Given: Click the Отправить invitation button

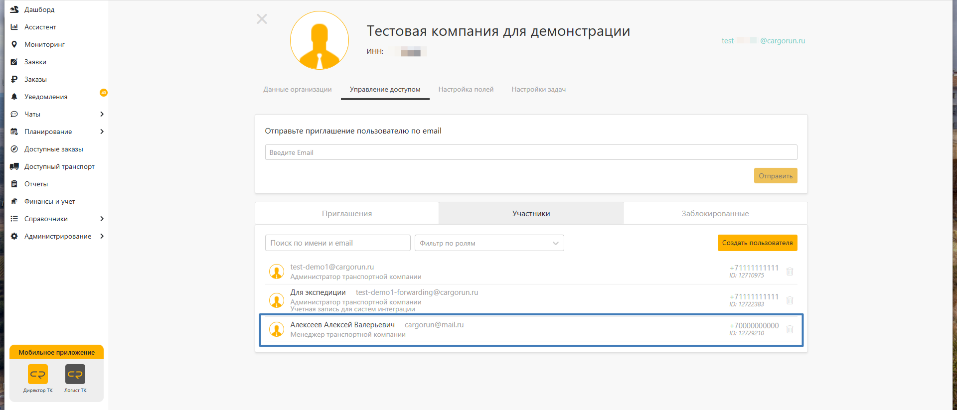Looking at the screenshot, I should (775, 176).
